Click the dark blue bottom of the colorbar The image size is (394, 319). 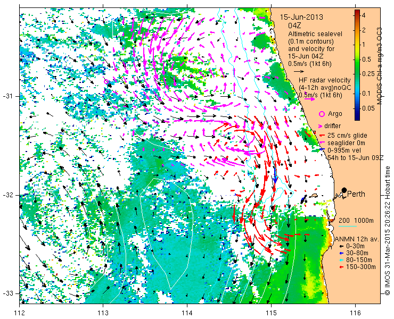pyautogui.click(x=357, y=118)
